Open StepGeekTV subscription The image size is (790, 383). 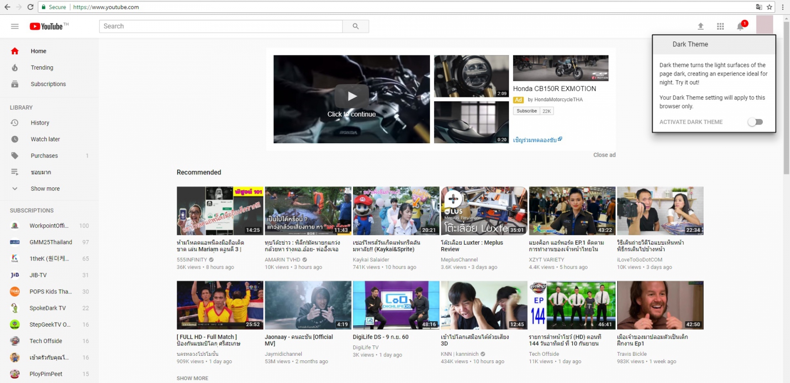(50, 325)
